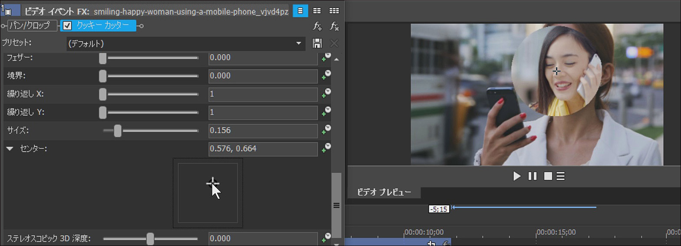
Task: Animate the サイズ parameter
Action: tap(326, 131)
